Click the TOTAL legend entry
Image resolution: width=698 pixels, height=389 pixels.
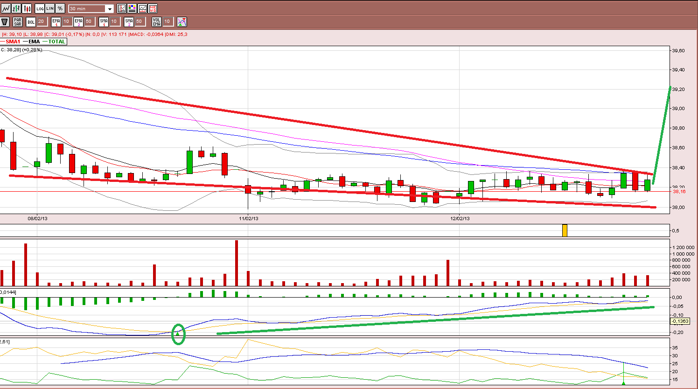click(55, 42)
